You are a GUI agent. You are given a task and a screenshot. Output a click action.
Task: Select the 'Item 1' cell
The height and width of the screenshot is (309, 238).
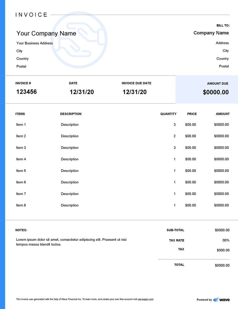[x=21, y=124]
